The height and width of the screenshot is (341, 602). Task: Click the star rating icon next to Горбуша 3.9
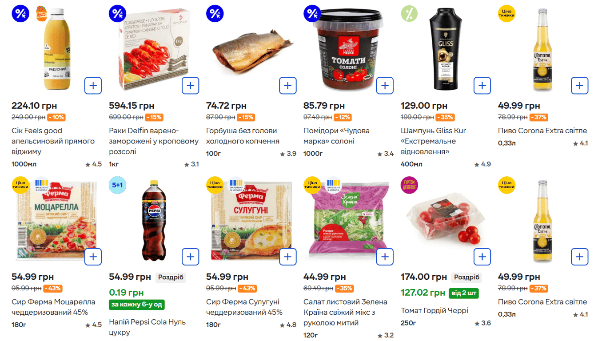283,153
